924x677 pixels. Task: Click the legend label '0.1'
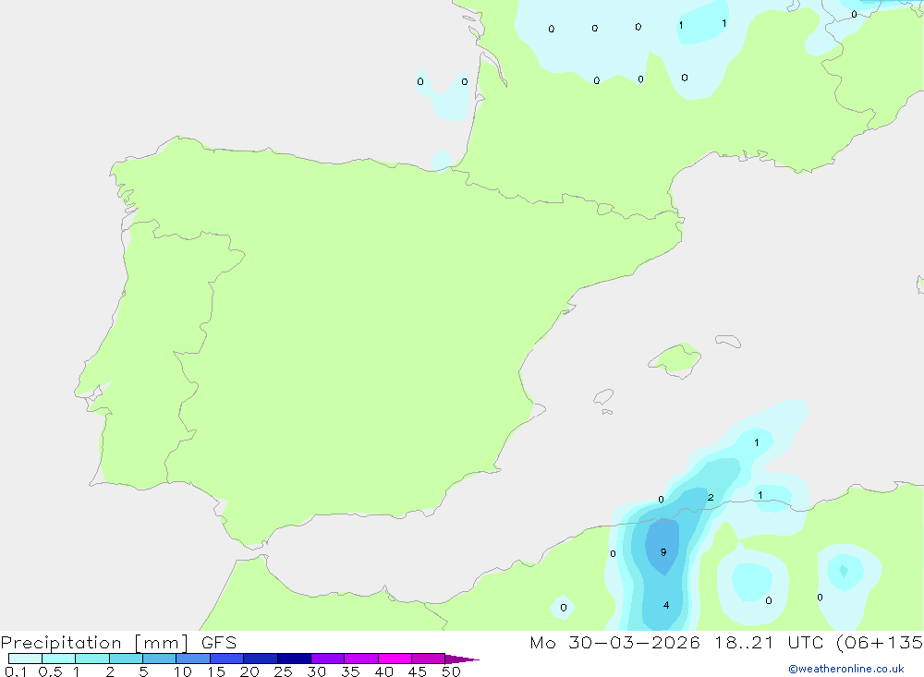click(16, 671)
